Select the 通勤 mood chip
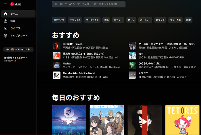The image size is (201, 135). [x=106, y=20]
